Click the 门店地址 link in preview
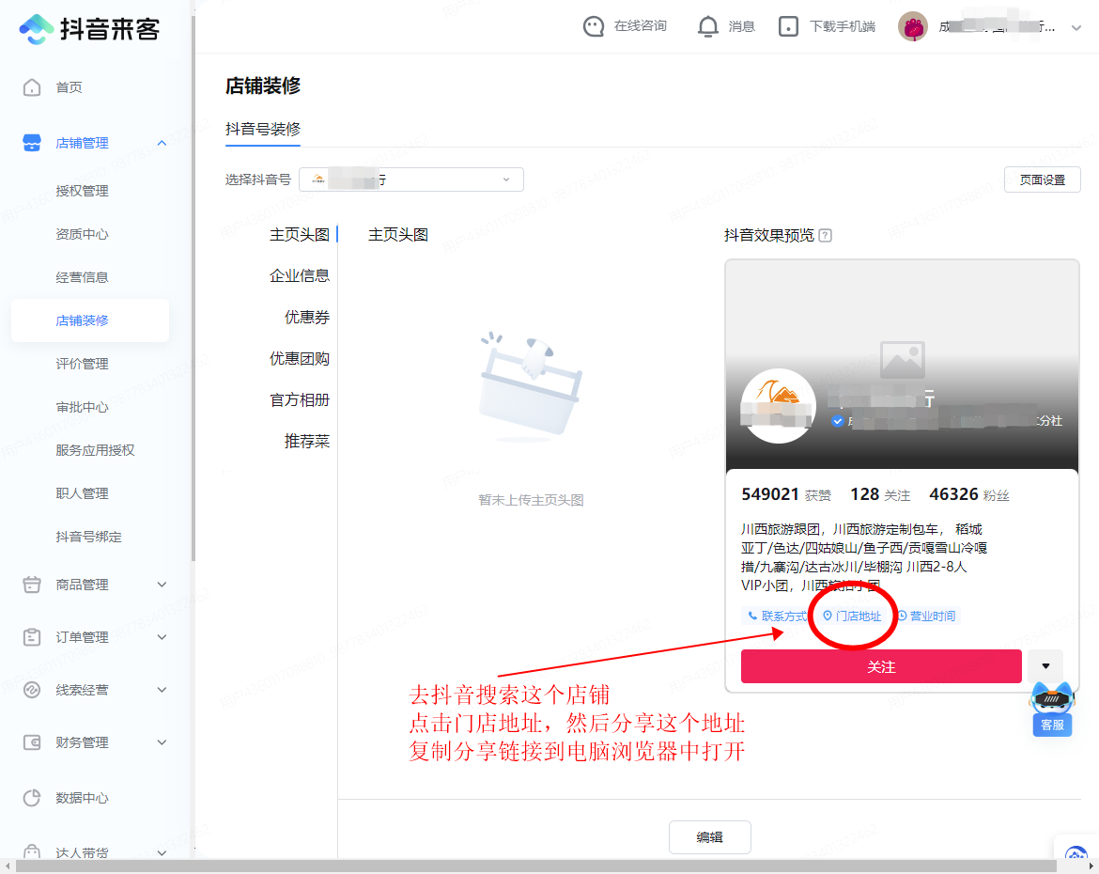Viewport: 1099px width, 874px height. (853, 616)
